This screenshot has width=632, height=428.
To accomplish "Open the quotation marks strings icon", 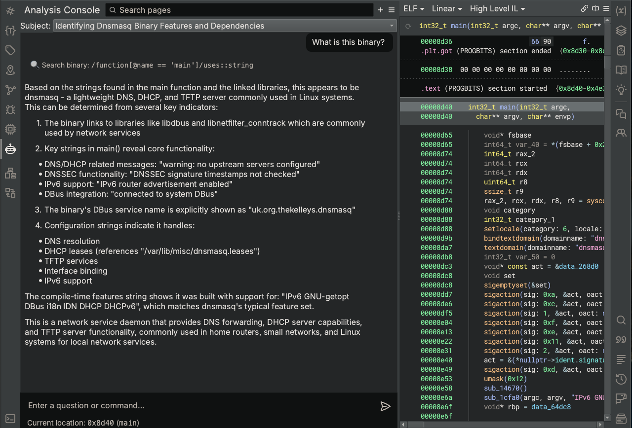I will click(x=621, y=340).
